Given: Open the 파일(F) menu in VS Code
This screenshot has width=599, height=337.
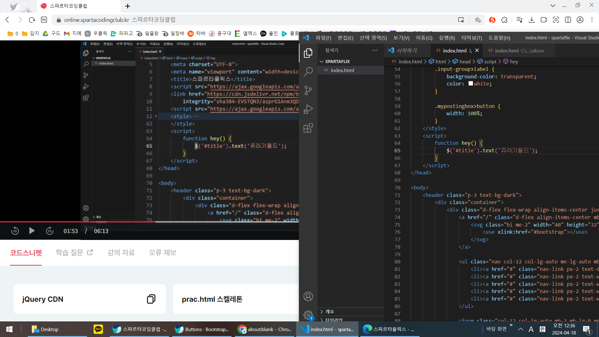Looking at the screenshot, I should 323,38.
